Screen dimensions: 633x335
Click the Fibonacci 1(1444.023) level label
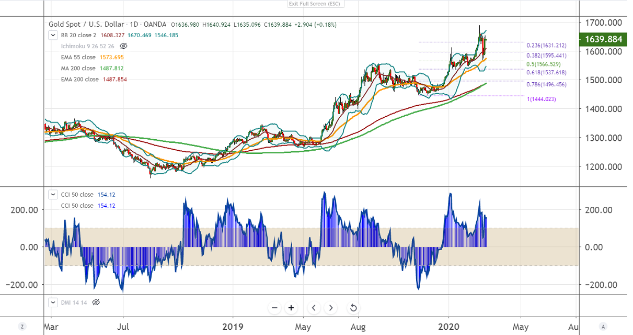tap(542, 99)
